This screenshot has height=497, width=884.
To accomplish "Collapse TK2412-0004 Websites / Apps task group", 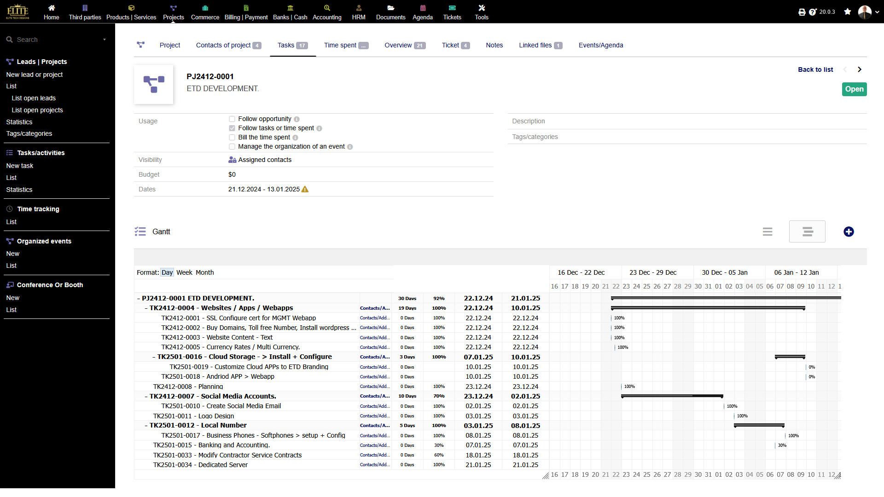I will (146, 308).
